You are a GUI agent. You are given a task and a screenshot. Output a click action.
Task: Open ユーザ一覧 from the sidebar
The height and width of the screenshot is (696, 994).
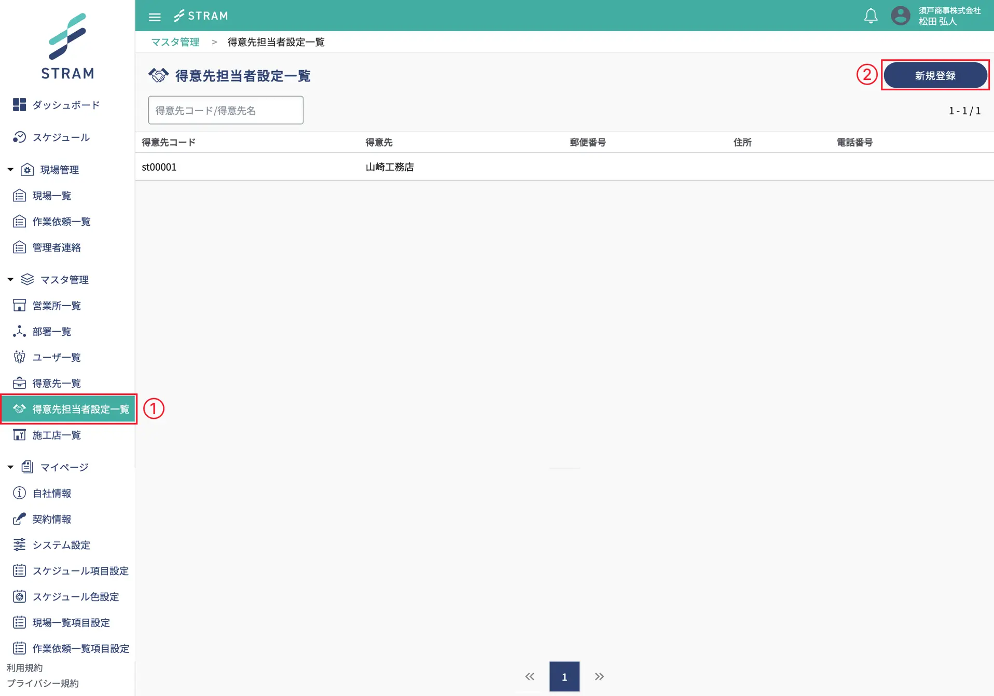(57, 357)
